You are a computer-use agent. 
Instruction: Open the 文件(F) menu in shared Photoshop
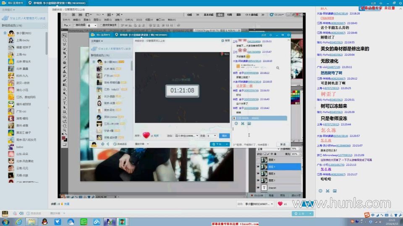point(66,20)
